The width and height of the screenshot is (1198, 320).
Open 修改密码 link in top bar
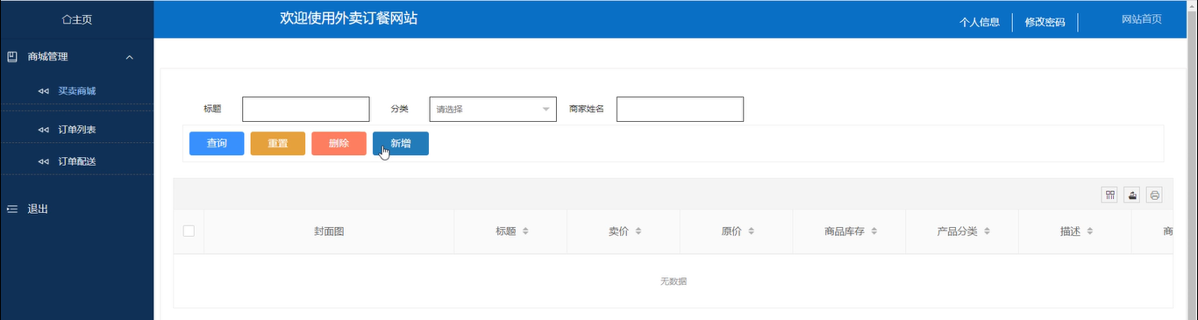(x=1045, y=23)
